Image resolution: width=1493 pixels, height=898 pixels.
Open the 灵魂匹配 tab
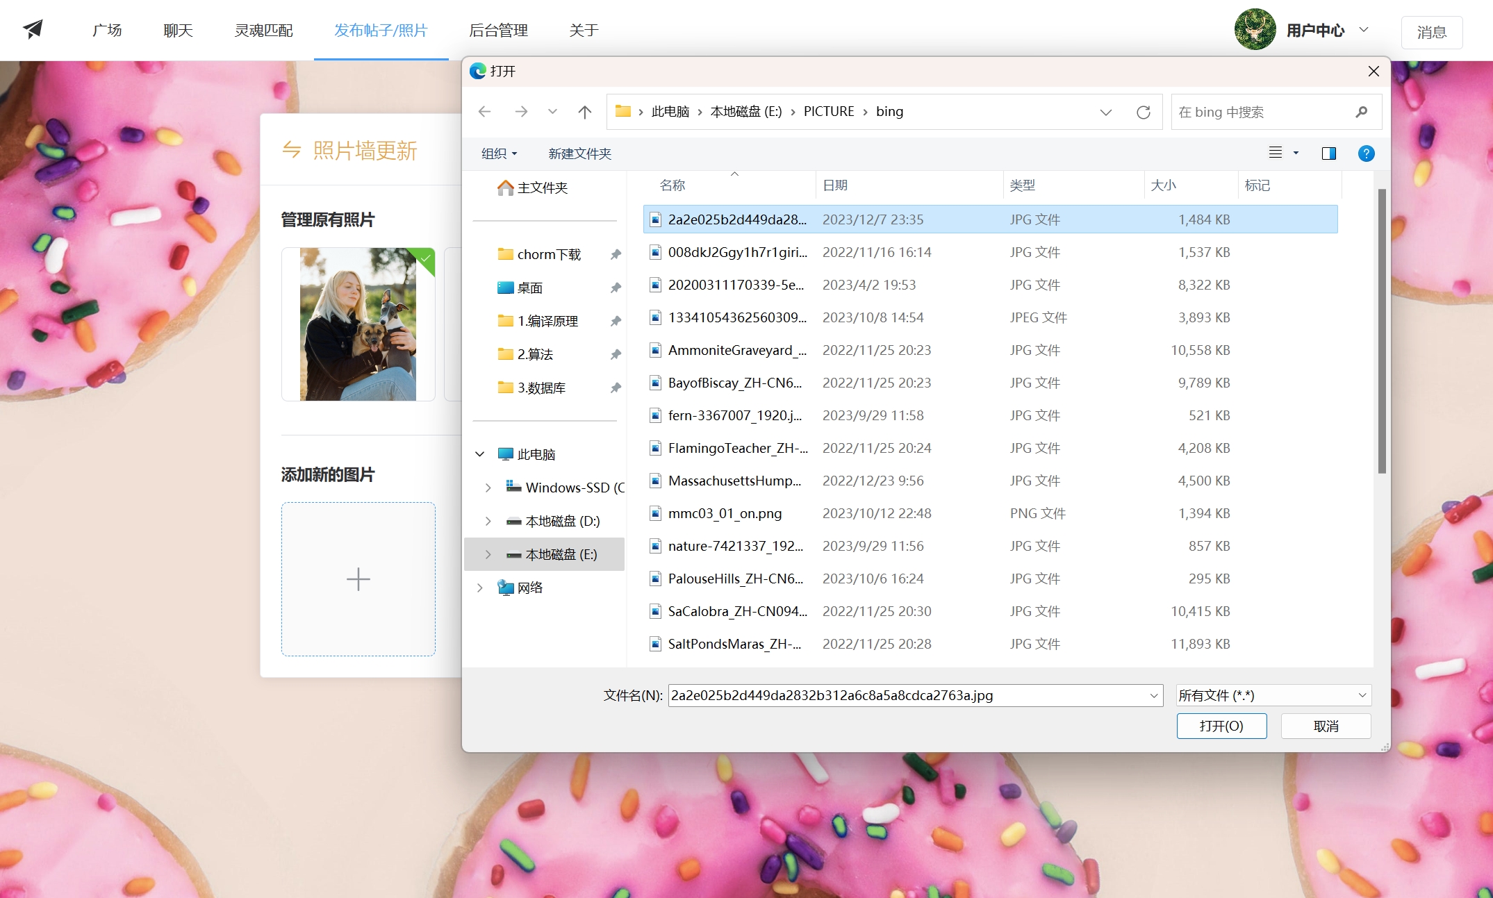coord(263,31)
